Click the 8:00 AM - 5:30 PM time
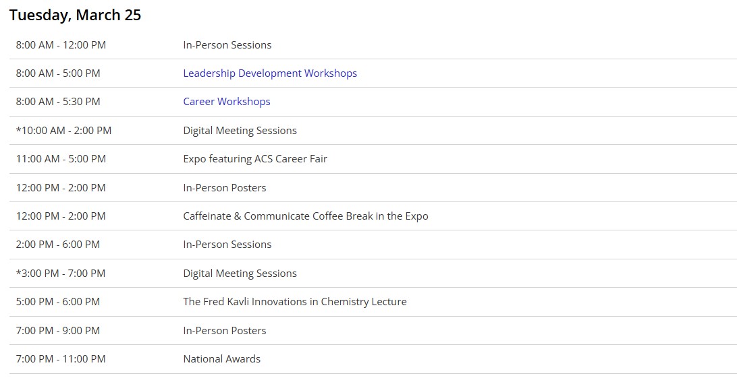Image resolution: width=737 pixels, height=380 pixels. (x=58, y=101)
